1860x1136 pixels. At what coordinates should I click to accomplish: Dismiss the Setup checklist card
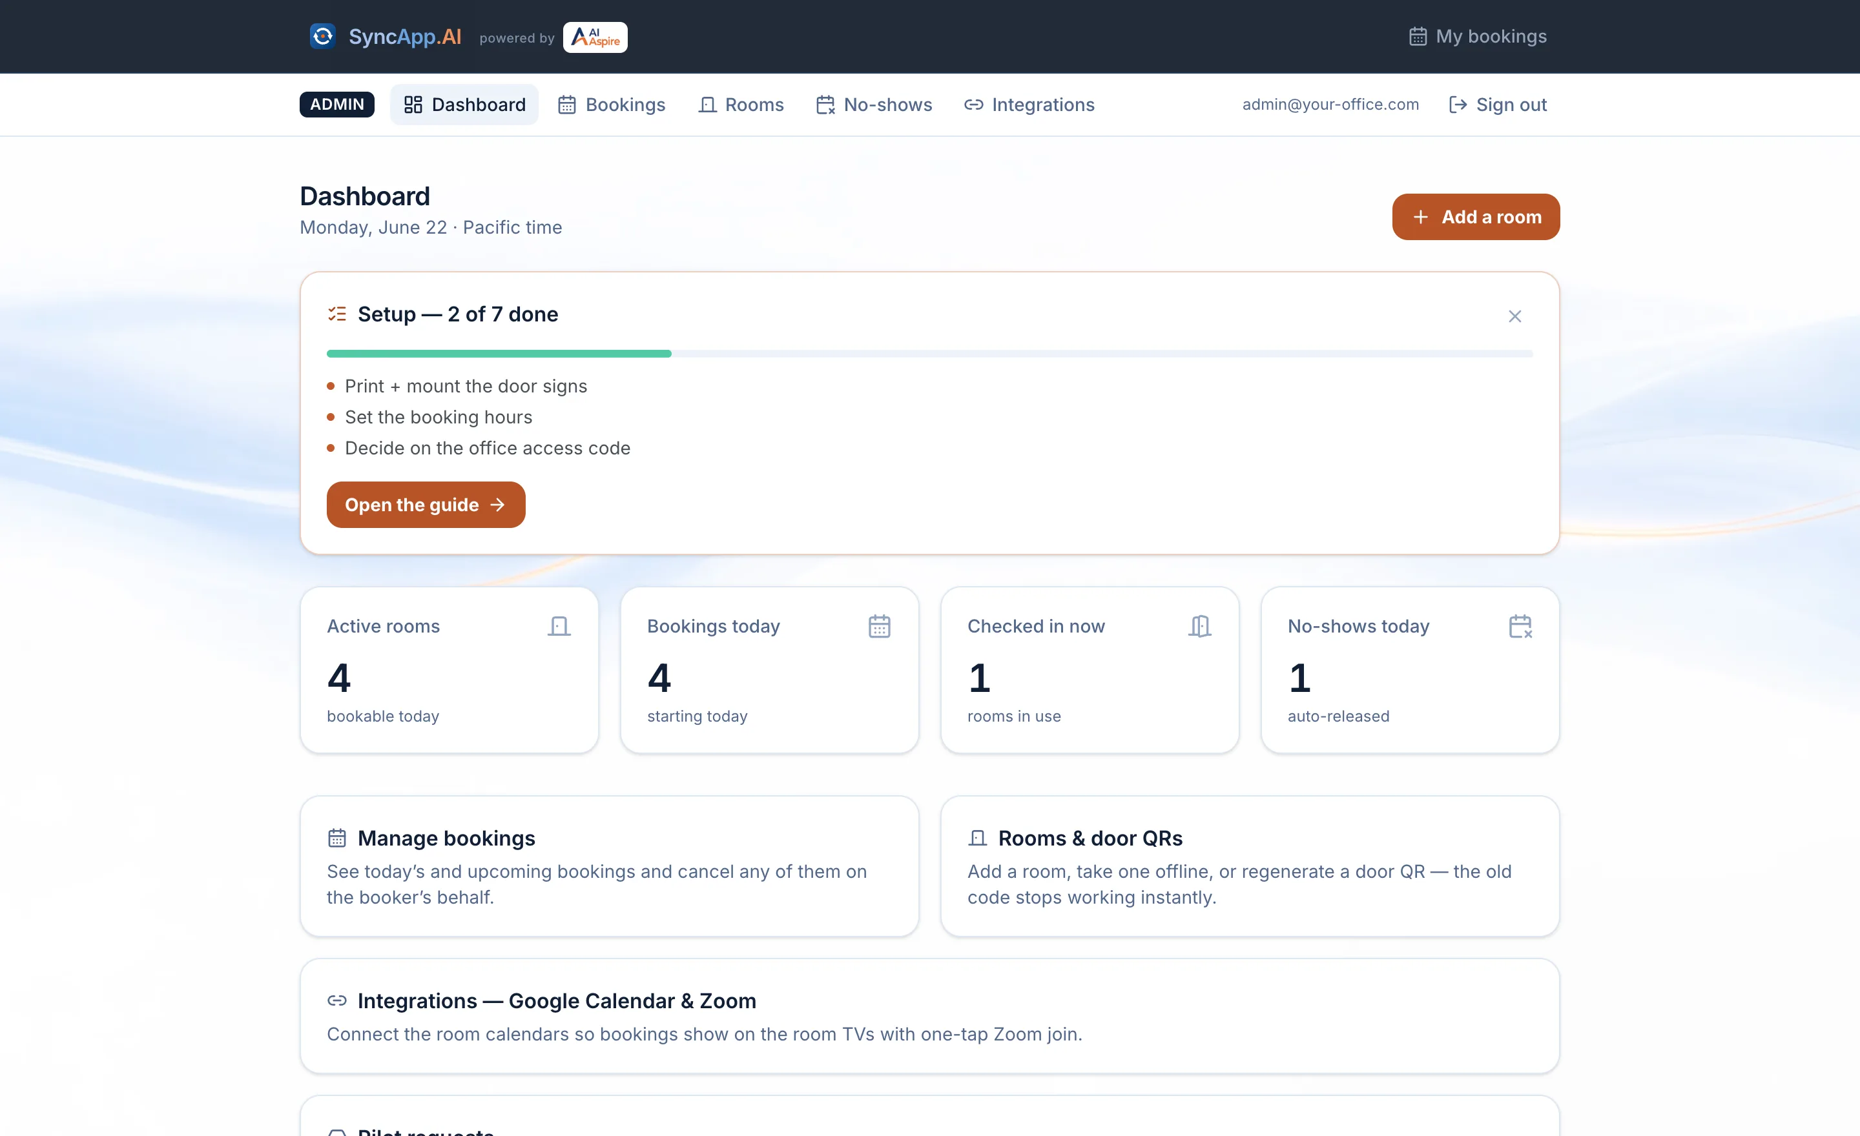[x=1515, y=316]
